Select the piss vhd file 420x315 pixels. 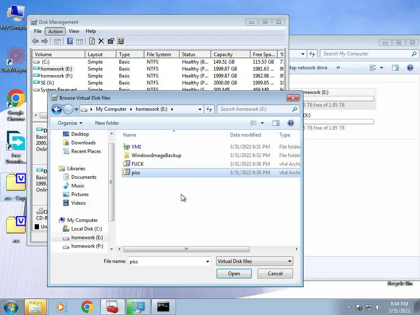[x=211, y=173]
